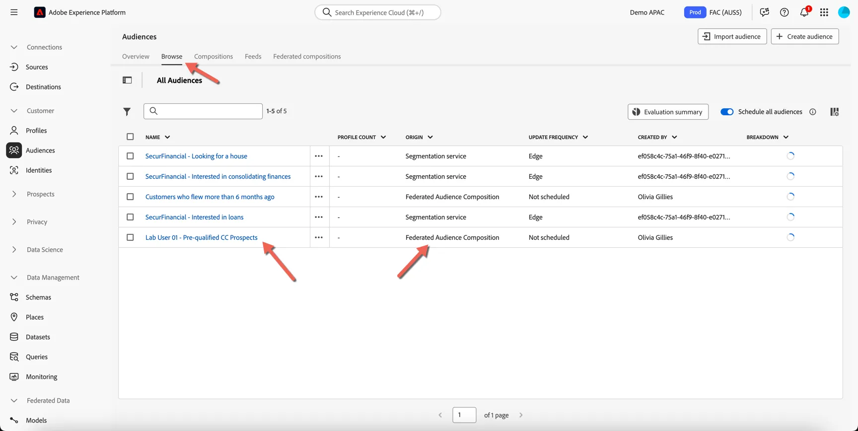
Task: Toggle the left rail panel icon
Action: (127, 80)
